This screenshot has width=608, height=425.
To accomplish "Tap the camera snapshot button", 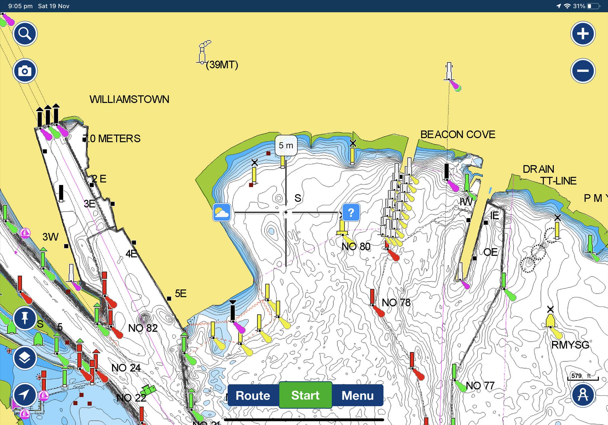I will (25, 71).
